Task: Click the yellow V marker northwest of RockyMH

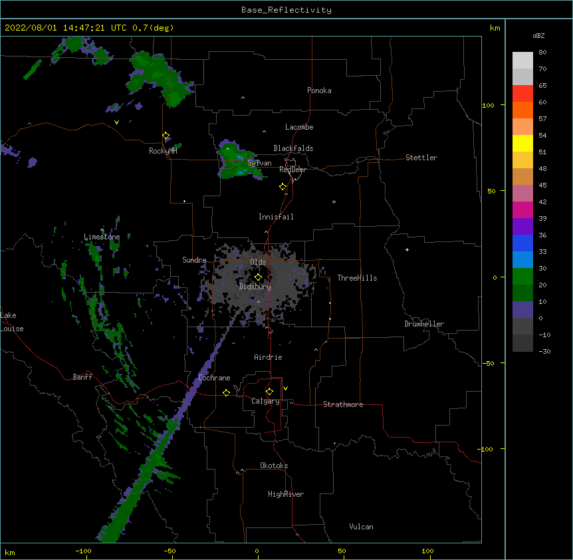Action: [116, 122]
